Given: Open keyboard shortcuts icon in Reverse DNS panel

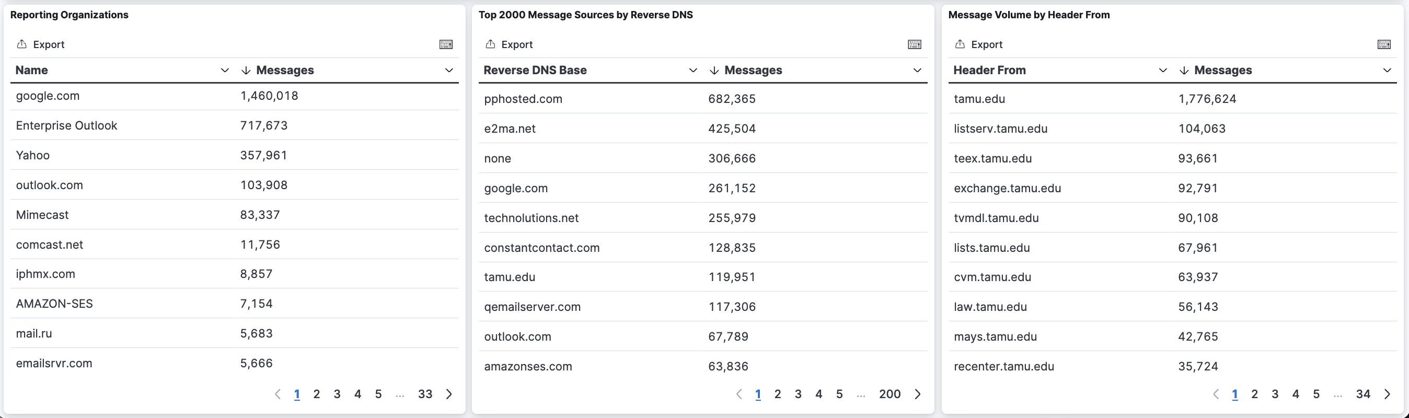Looking at the screenshot, I should 915,44.
